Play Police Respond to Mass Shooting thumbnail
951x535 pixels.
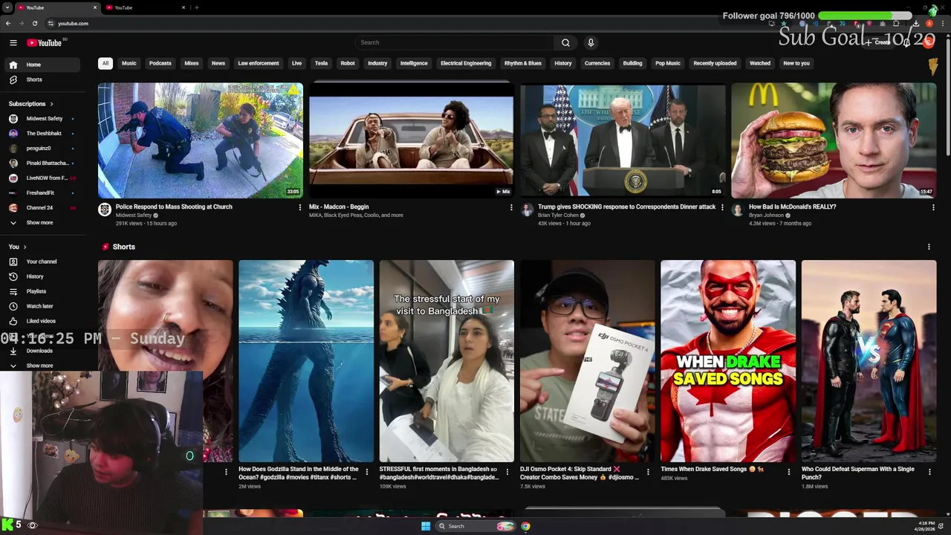tap(201, 140)
